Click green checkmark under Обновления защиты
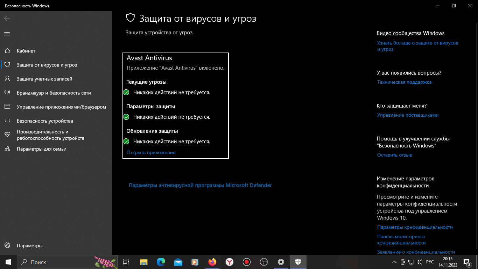This screenshot has height=269, width=478. pos(126,142)
